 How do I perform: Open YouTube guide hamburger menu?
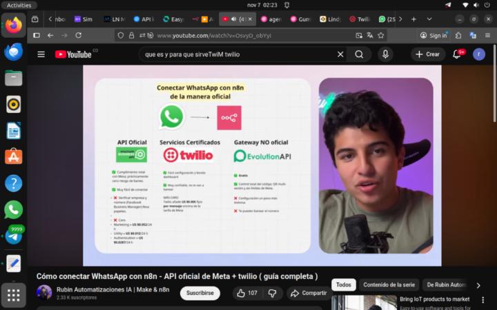click(41, 54)
